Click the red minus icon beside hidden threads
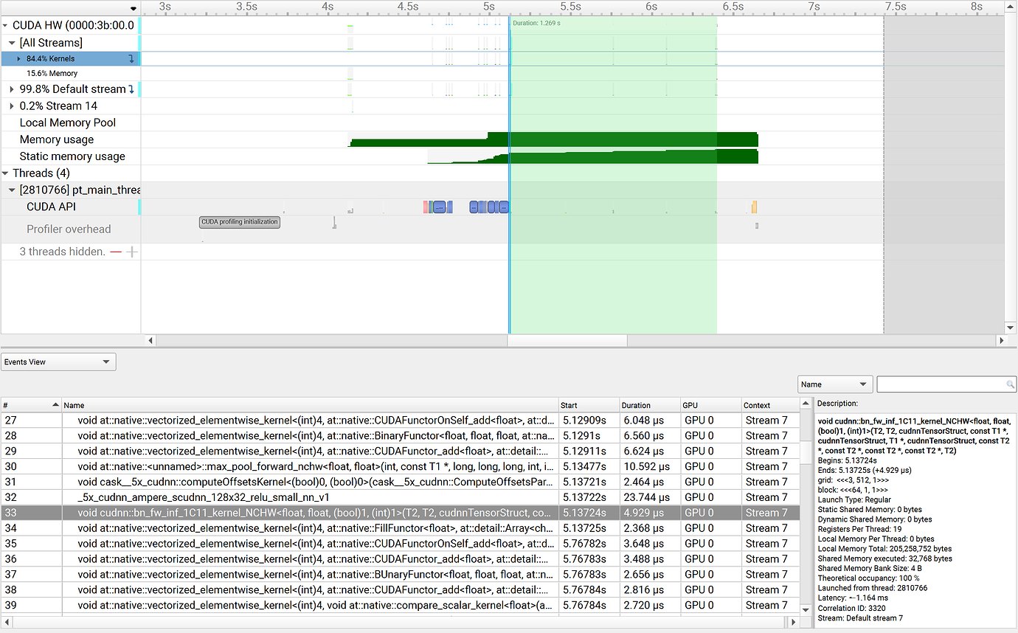The width and height of the screenshot is (1018, 633). 116,252
